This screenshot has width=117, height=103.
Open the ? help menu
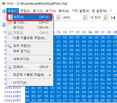pyautogui.click(x=111, y=11)
